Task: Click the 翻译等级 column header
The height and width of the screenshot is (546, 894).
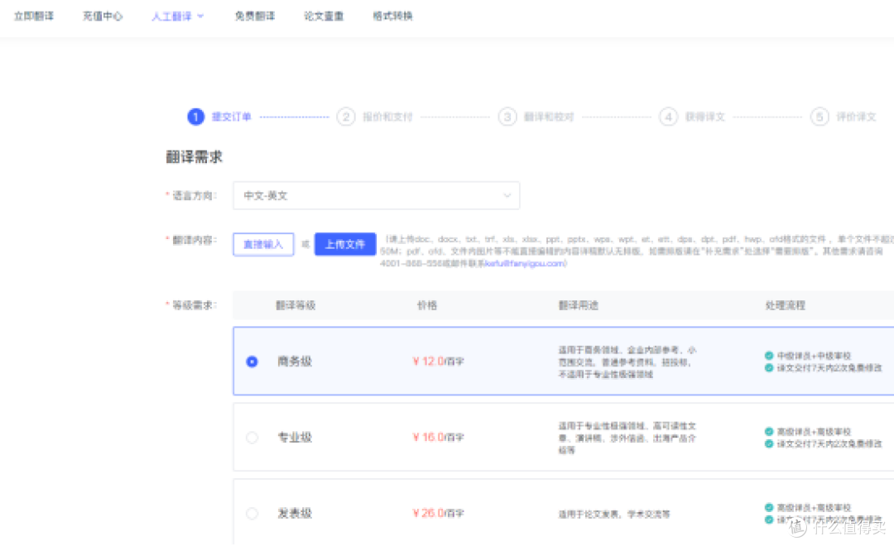Action: click(296, 305)
